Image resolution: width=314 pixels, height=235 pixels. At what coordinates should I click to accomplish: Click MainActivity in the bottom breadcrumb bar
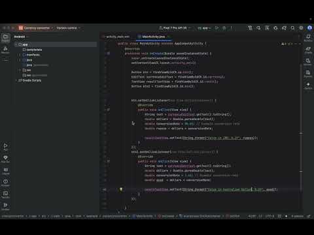tap(143, 216)
